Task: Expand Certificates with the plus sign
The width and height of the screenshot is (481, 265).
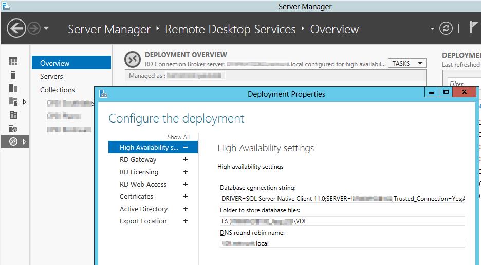Action: pos(186,196)
